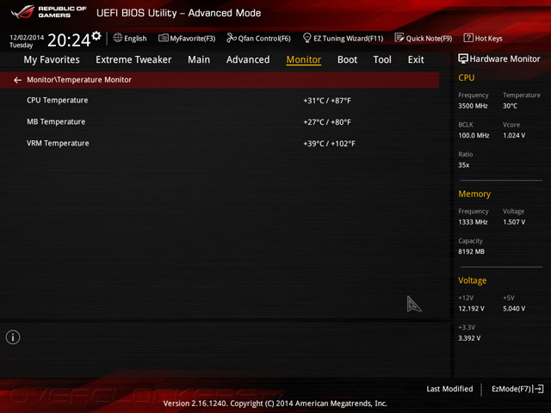Switch to the Extreme Tweaker tab

coord(133,59)
